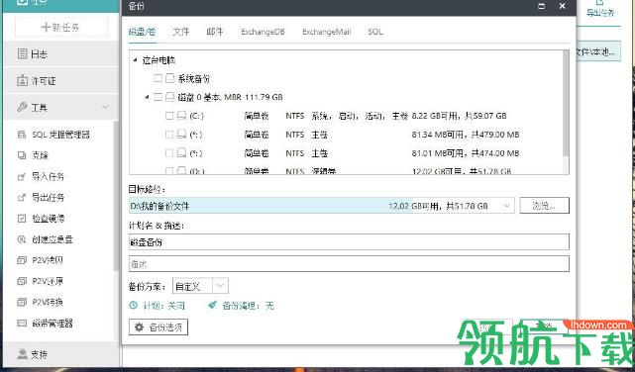
Task: Maximize the 备份 dialog window
Action: pos(542,6)
